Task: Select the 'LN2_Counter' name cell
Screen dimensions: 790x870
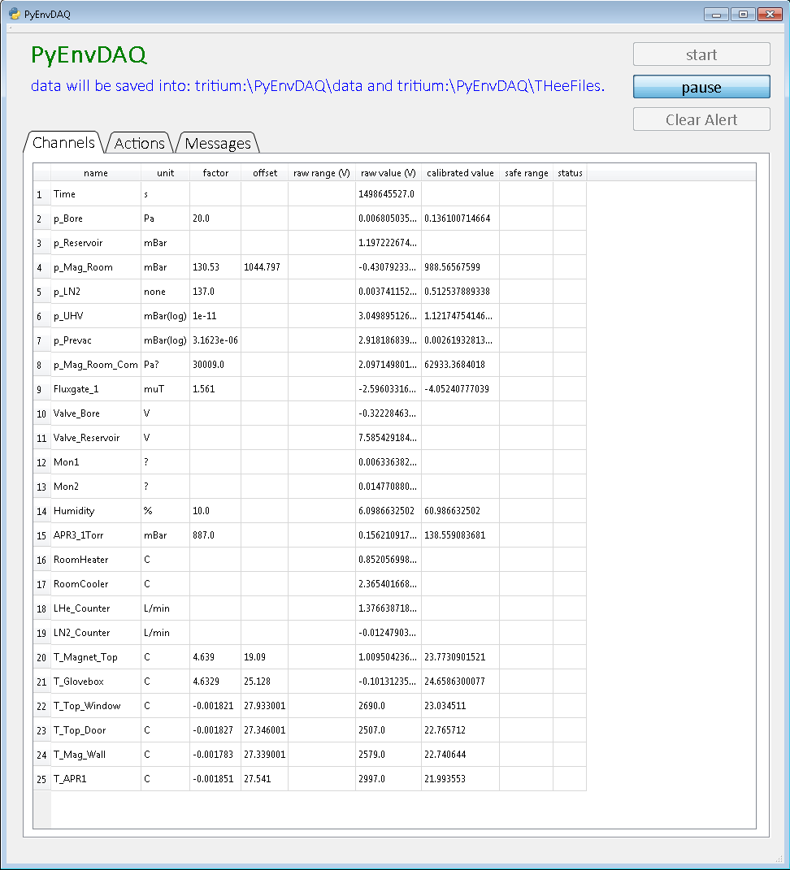Action: (96, 633)
